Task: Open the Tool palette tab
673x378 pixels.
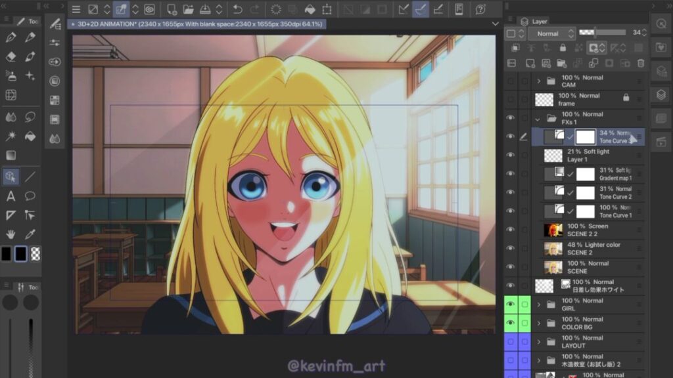Action: [28, 22]
